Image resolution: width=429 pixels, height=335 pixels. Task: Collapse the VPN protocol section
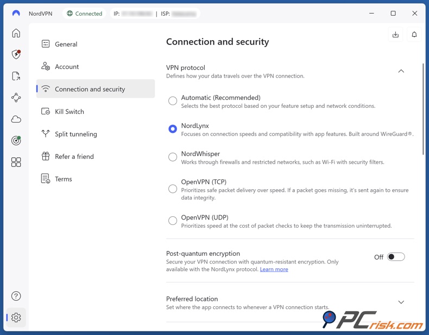point(401,71)
